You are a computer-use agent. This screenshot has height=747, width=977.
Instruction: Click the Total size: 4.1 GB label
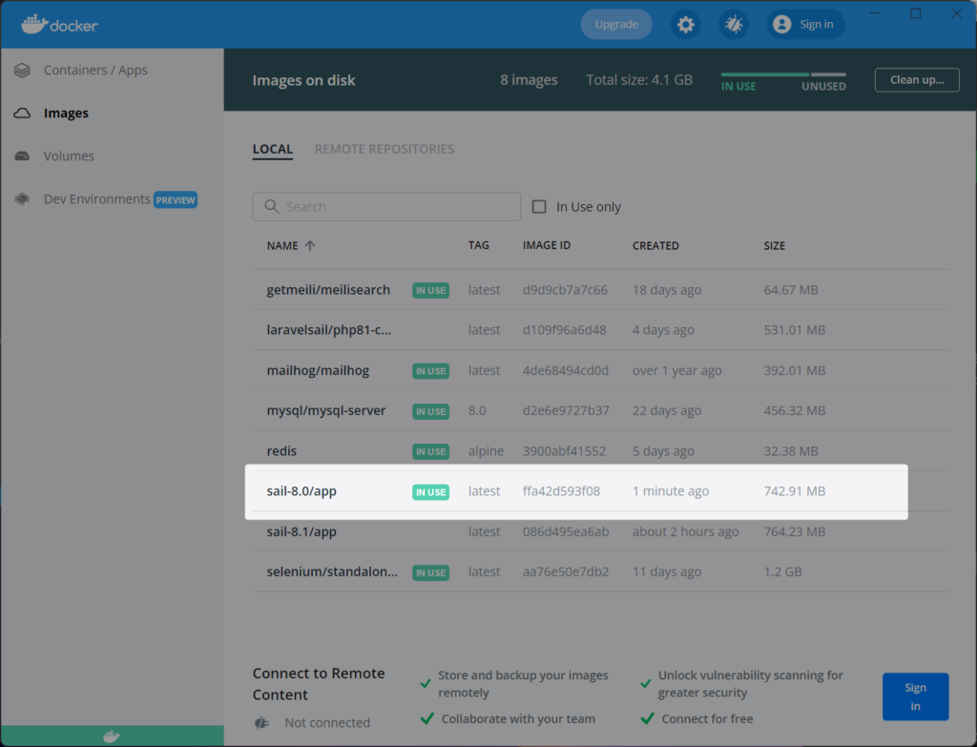point(639,80)
